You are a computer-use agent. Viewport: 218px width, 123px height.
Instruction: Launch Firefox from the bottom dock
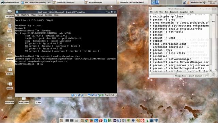click(91, 120)
